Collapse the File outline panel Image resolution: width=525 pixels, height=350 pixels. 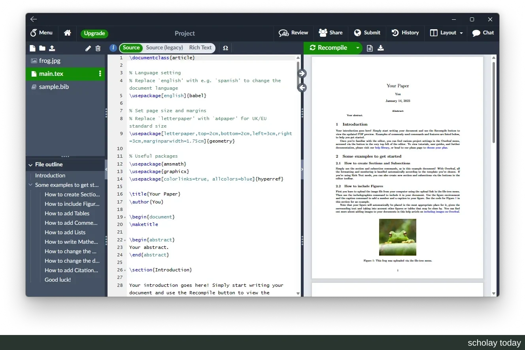tap(30, 165)
